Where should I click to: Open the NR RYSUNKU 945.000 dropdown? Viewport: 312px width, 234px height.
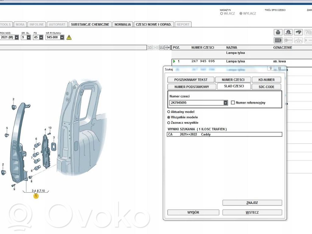62,37
